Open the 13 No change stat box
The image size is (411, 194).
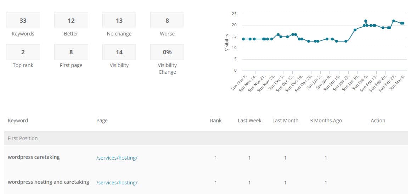pos(119,21)
